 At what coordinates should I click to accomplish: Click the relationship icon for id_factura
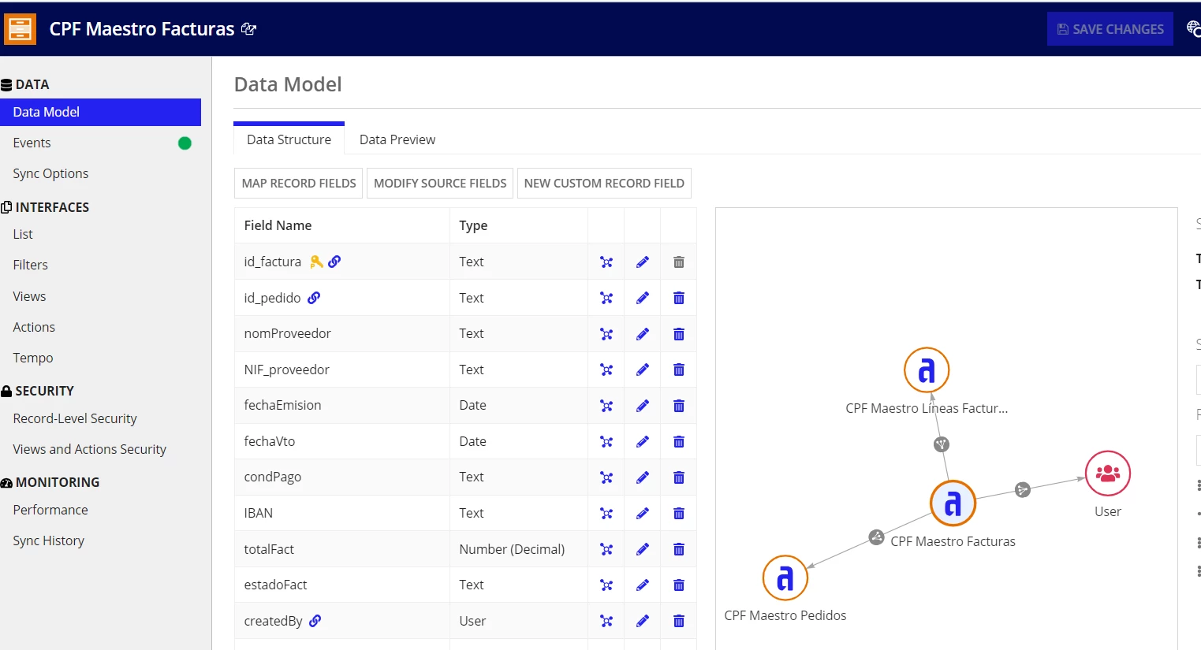point(606,262)
